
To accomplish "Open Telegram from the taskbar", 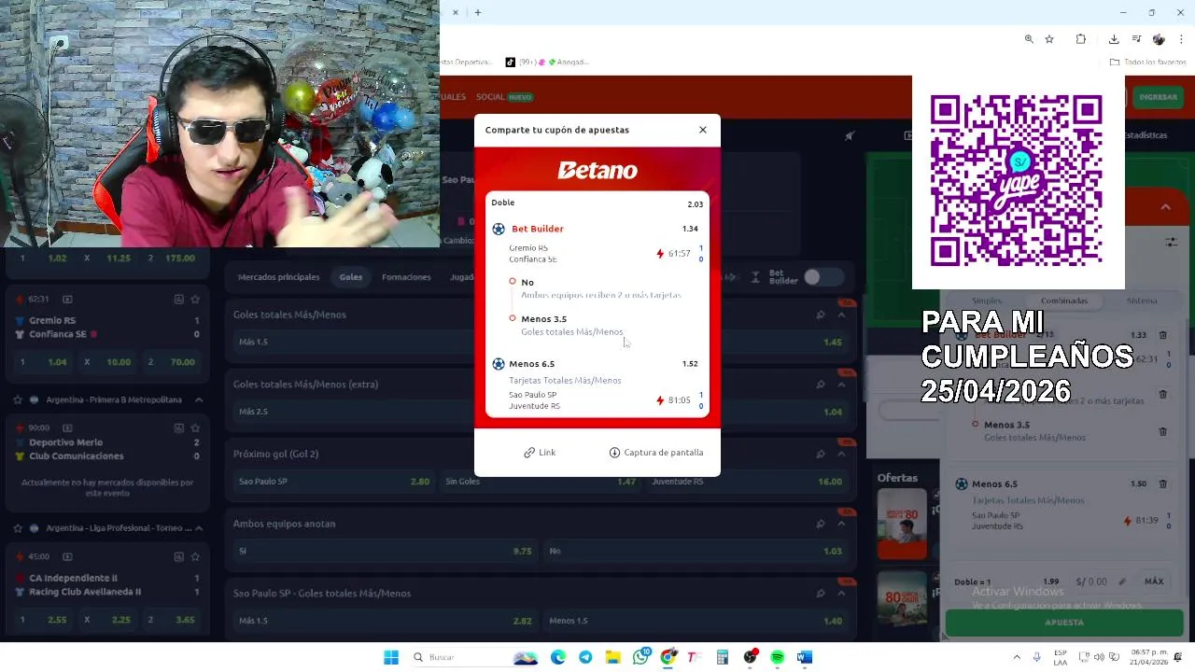I will (585, 658).
